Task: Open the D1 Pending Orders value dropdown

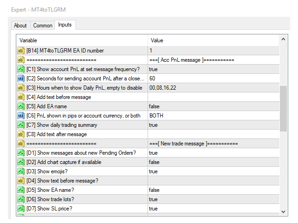Action: [154, 153]
